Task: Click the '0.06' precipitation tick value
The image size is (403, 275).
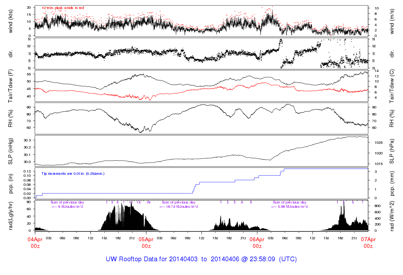Action: point(28,185)
